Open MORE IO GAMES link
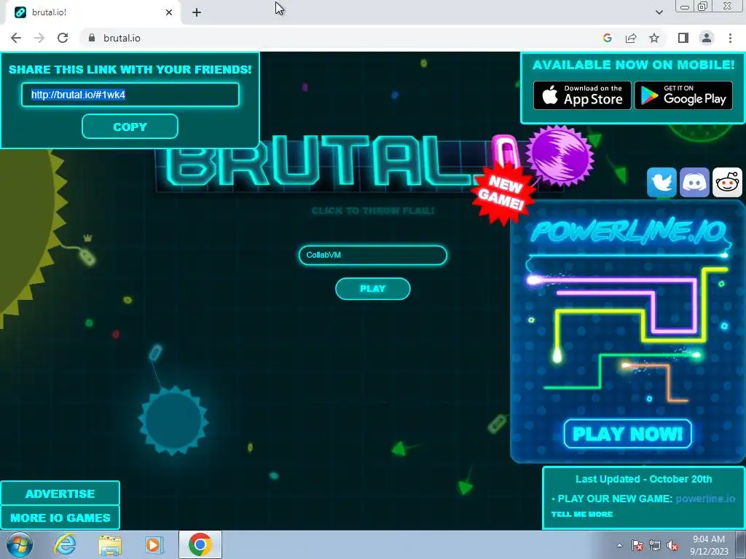746x559 pixels. pos(60,518)
